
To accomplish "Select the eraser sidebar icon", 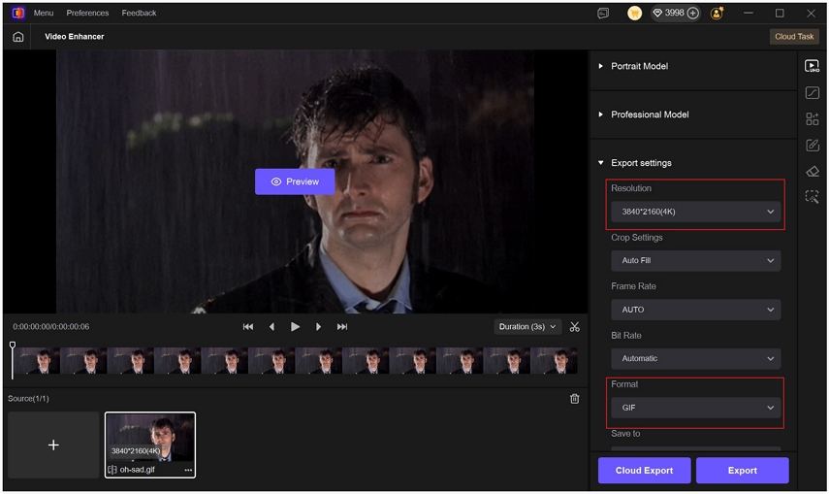I will tap(813, 171).
